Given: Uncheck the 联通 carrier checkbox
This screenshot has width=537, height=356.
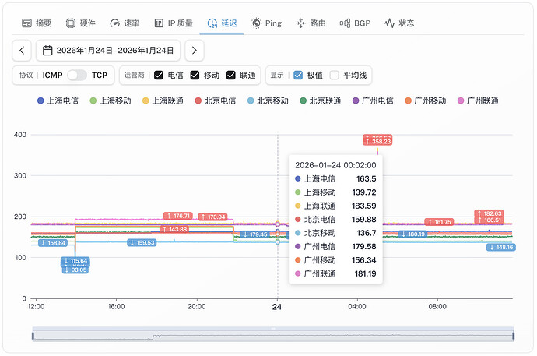Looking at the screenshot, I should point(231,75).
